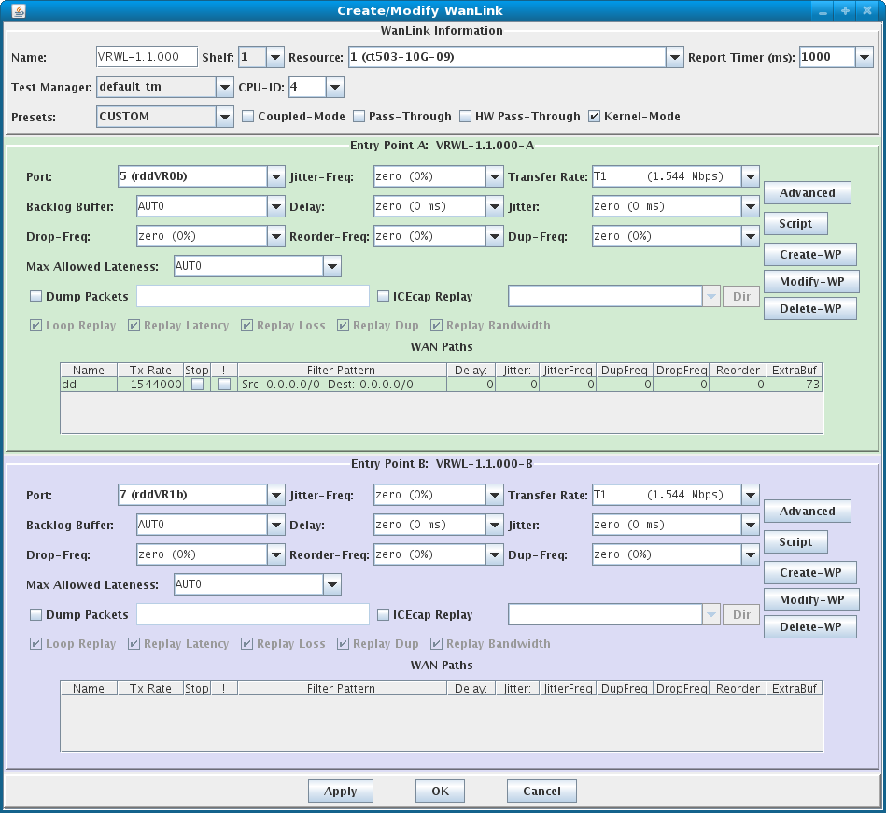Click Filter Pattern header in Entry Point B table
The height and width of the screenshot is (813, 886).
coord(342,688)
